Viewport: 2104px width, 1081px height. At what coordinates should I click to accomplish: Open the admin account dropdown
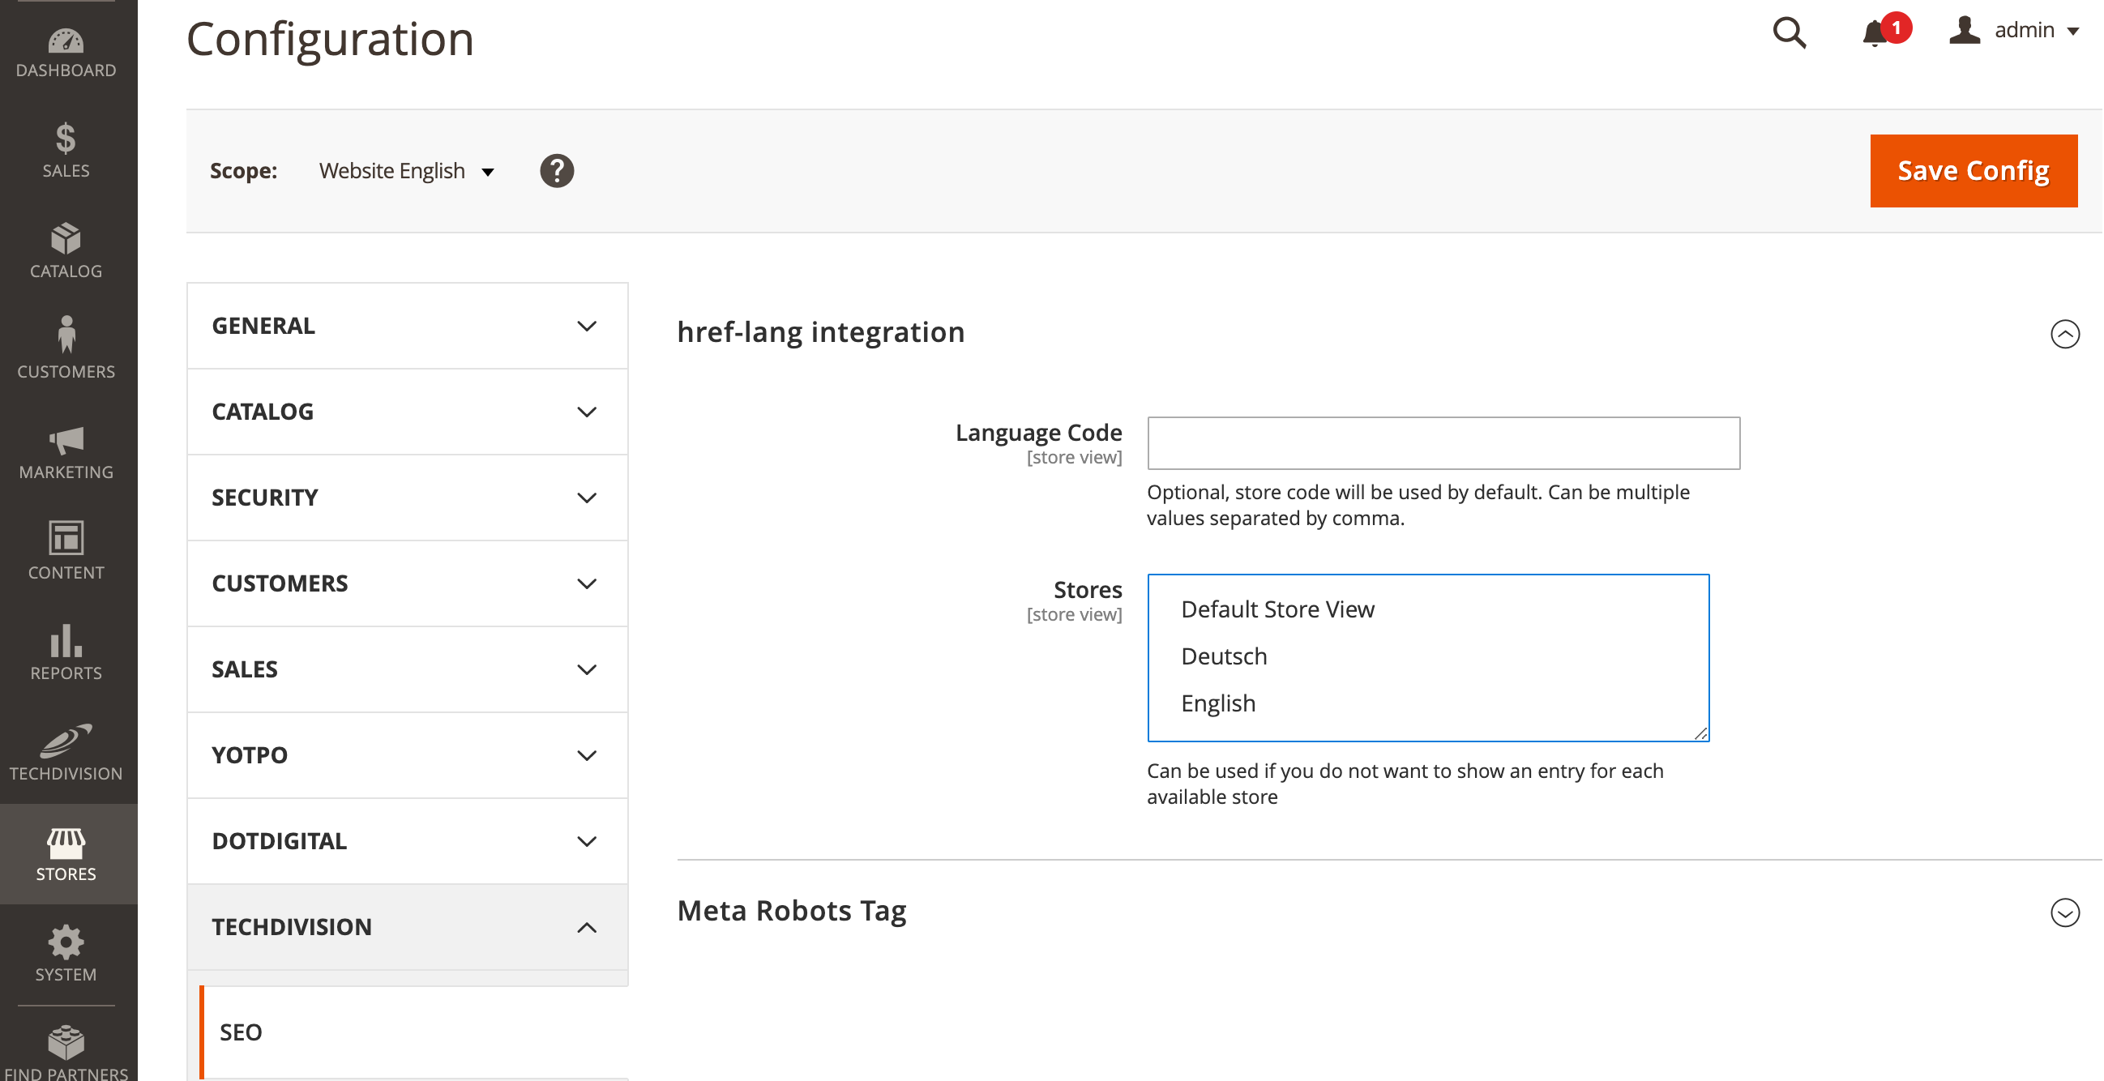point(2014,31)
